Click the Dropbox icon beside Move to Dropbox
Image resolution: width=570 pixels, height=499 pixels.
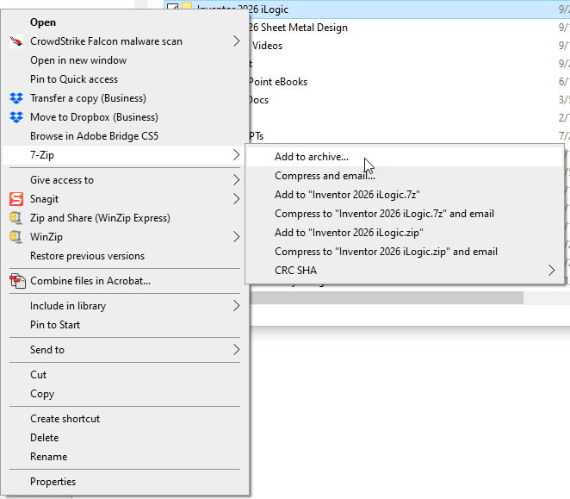16,117
